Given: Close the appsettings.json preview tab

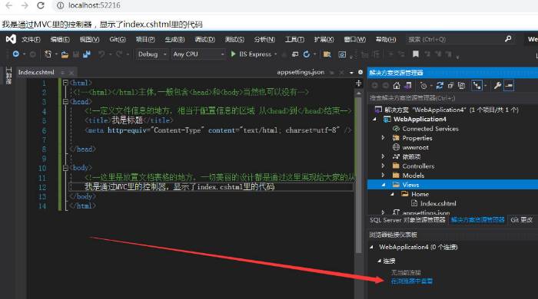Looking at the screenshot, I should tap(341, 73).
